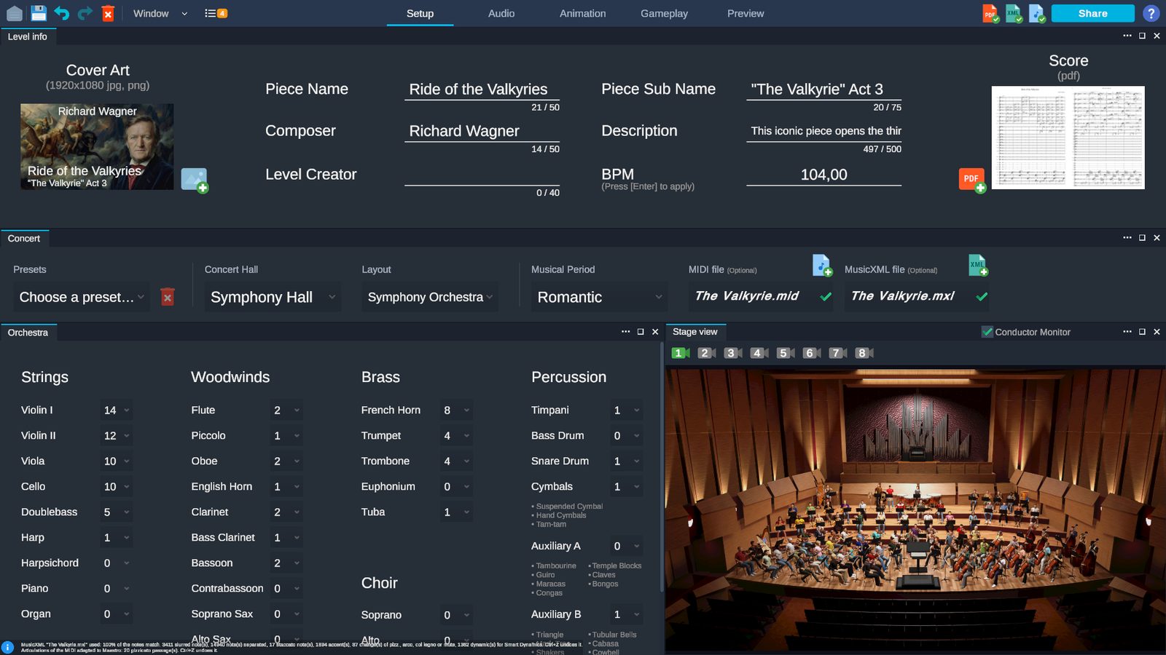Open the French Horn count dropdown

(456, 410)
